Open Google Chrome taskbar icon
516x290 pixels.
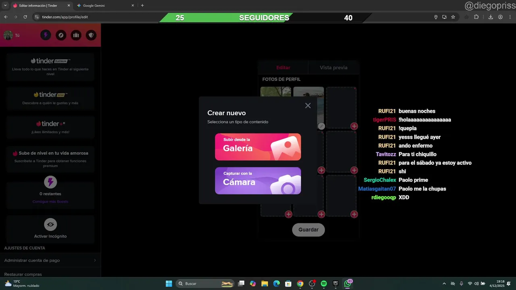tap(300, 284)
